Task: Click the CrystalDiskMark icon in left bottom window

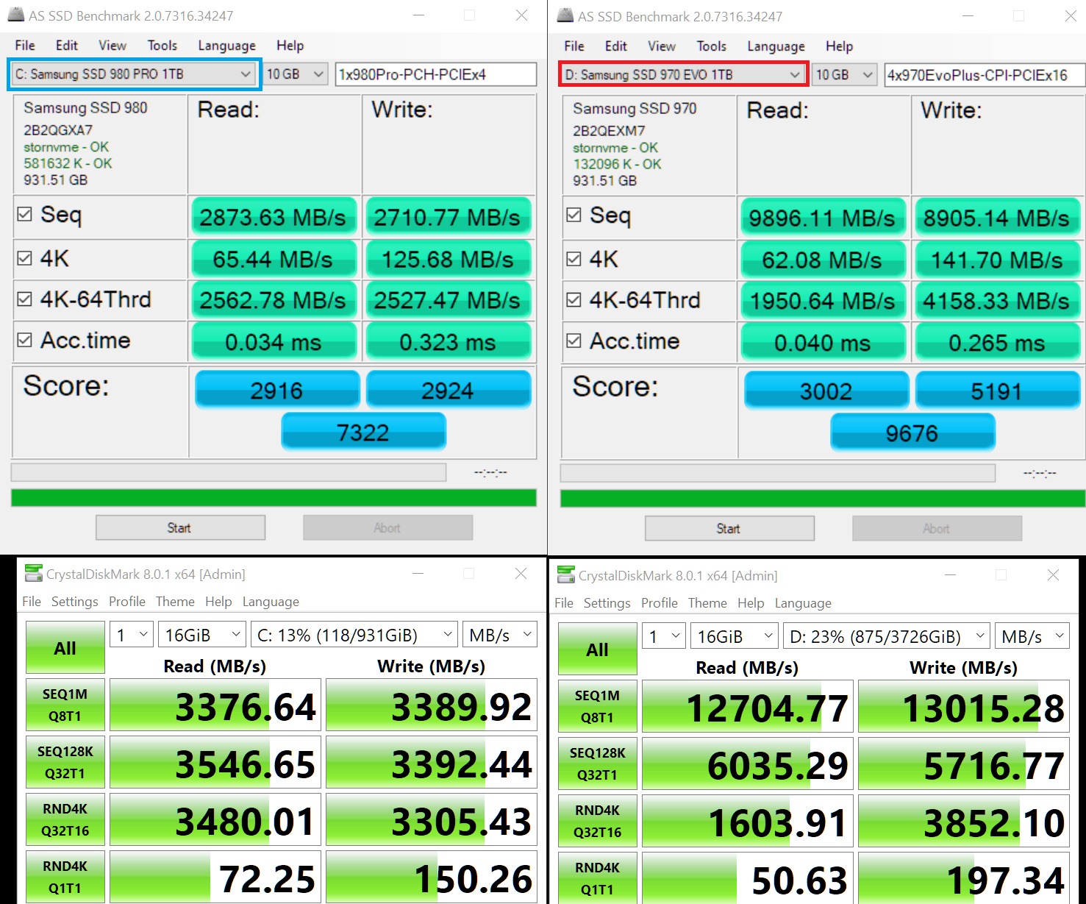Action: pos(33,573)
